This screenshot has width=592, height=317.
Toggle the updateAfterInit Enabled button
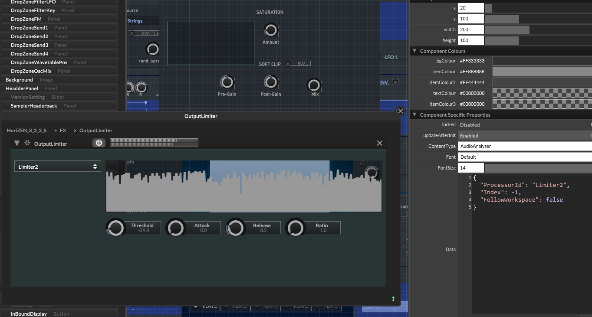525,135
